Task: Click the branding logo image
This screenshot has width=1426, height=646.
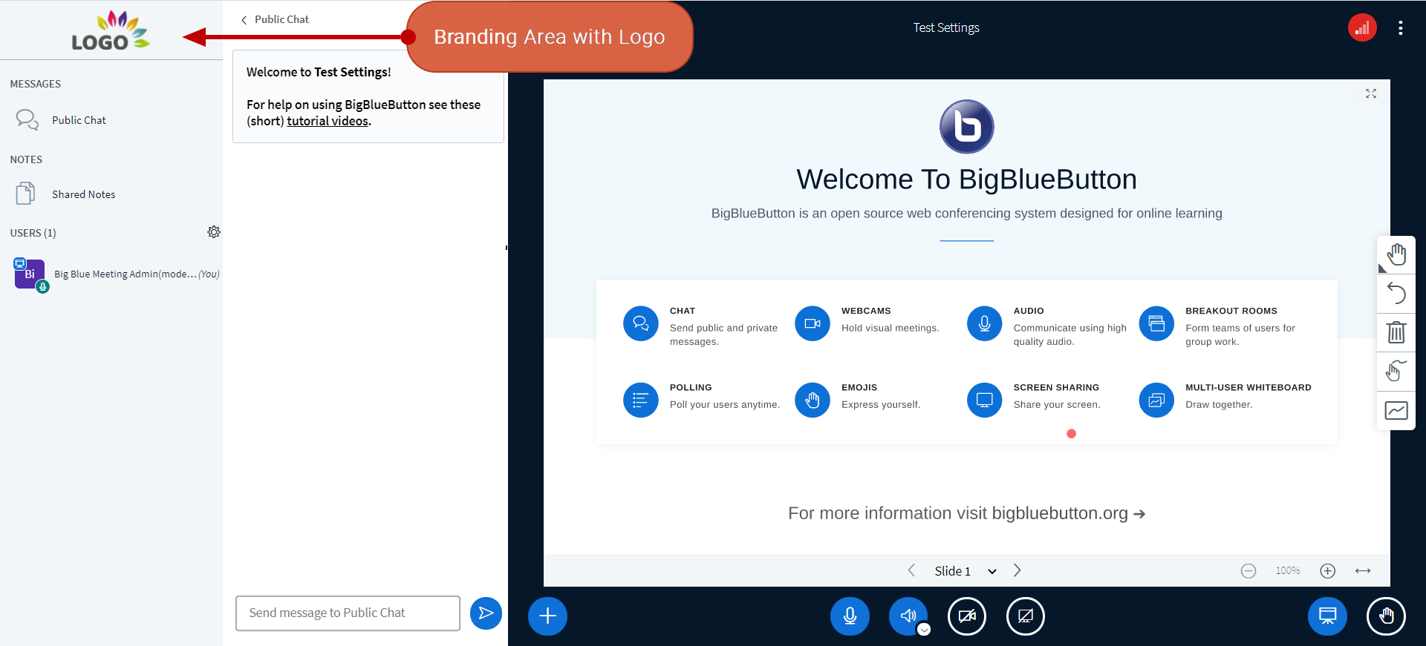Action: 111,30
